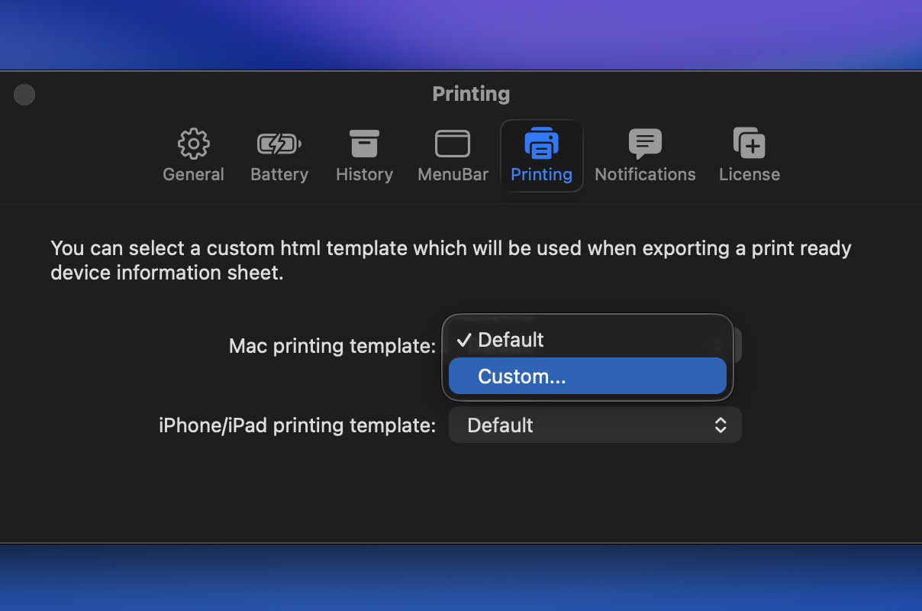Switch to the Battery tab label

click(x=279, y=175)
